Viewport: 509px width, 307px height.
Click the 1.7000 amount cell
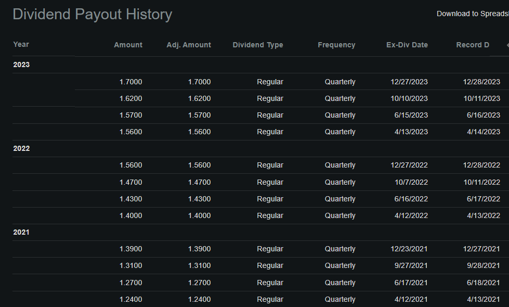click(x=130, y=82)
